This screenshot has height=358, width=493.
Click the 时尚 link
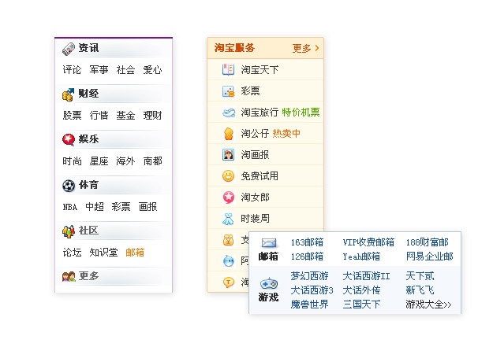[x=72, y=161]
